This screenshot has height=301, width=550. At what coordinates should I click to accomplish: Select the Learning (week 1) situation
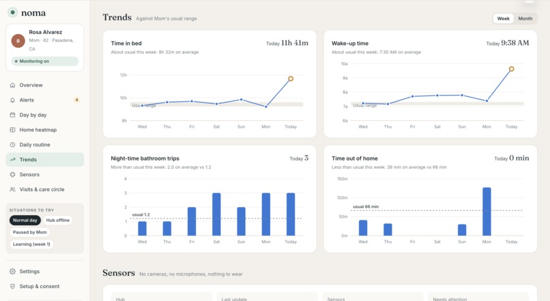click(31, 244)
